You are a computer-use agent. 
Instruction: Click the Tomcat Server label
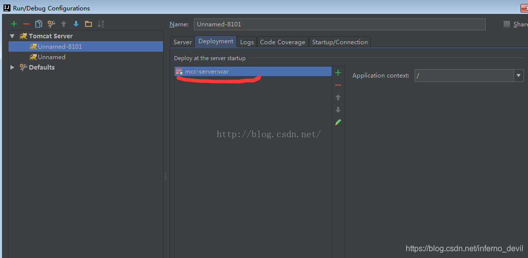pos(51,36)
